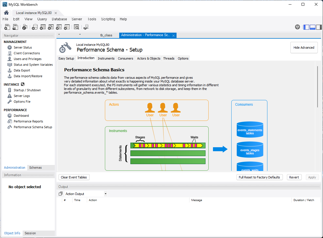Switch Navigator to Administration tab
Viewport: 323px width, 238px height.
(x=15, y=168)
